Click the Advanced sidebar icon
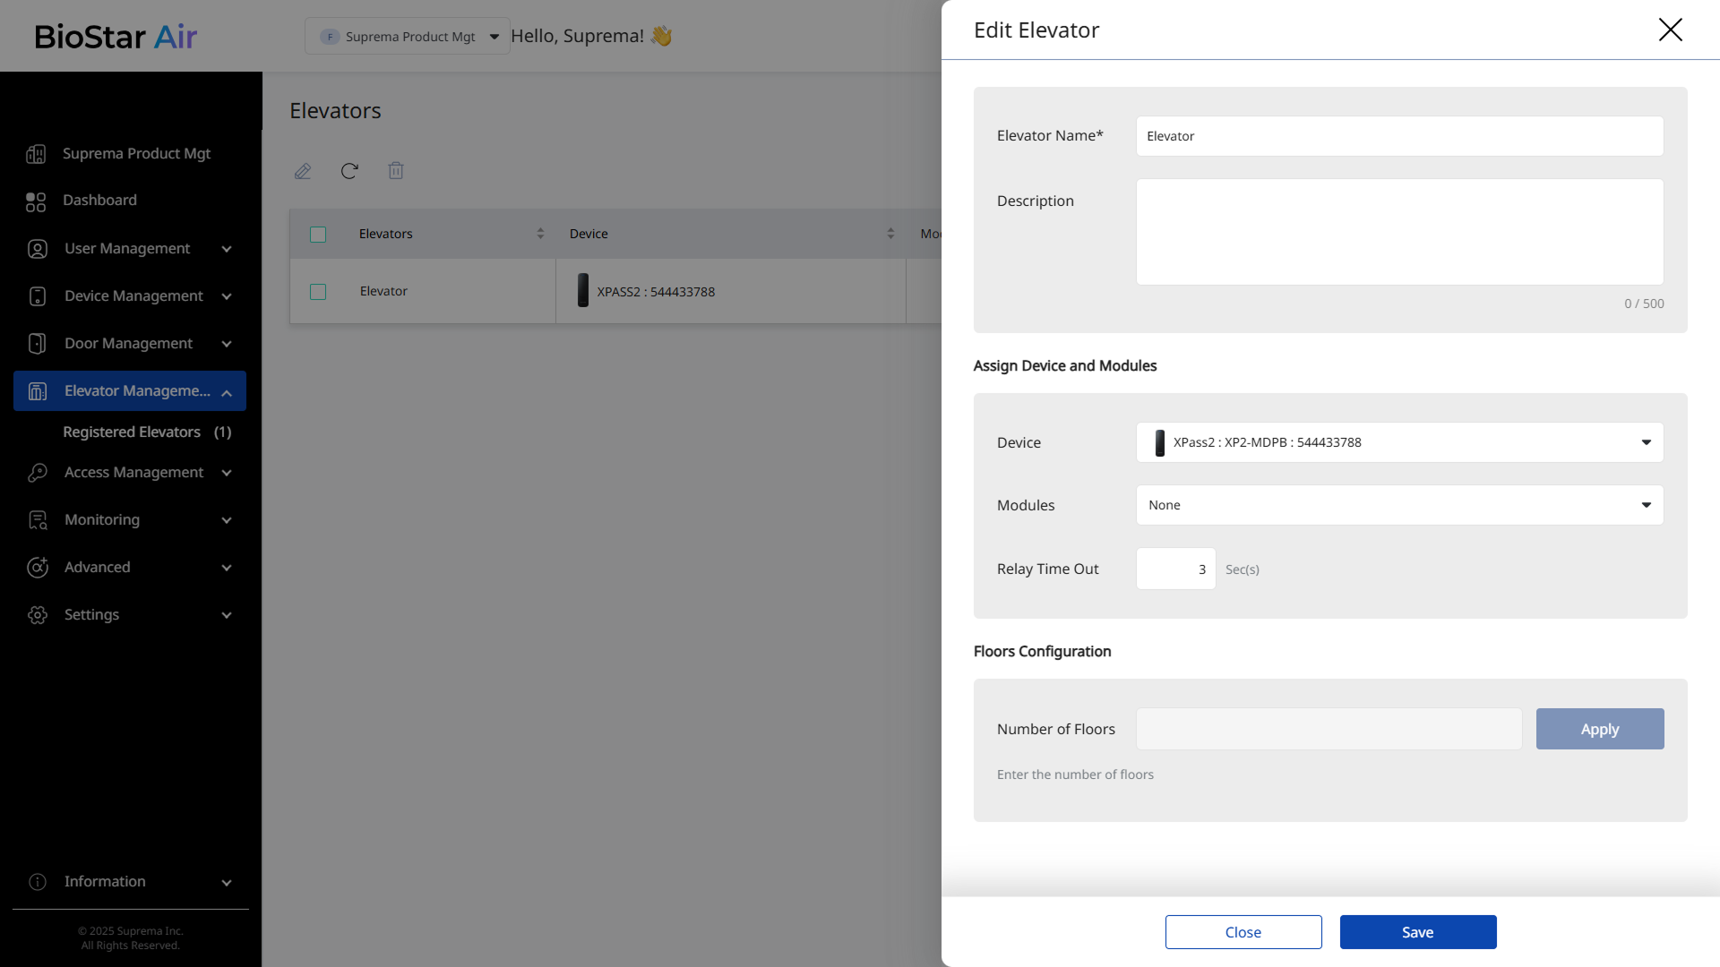Viewport: 1720px width, 967px height. (x=38, y=568)
